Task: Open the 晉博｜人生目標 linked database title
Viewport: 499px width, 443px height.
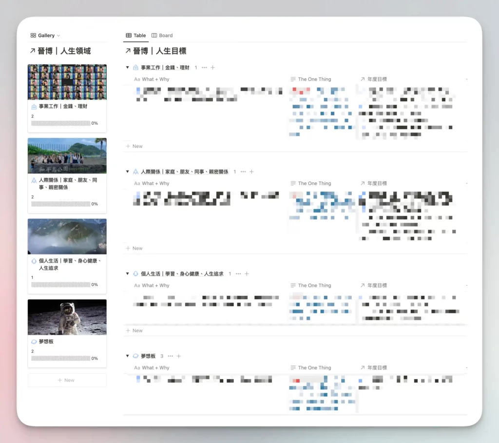Action: pyautogui.click(x=156, y=51)
